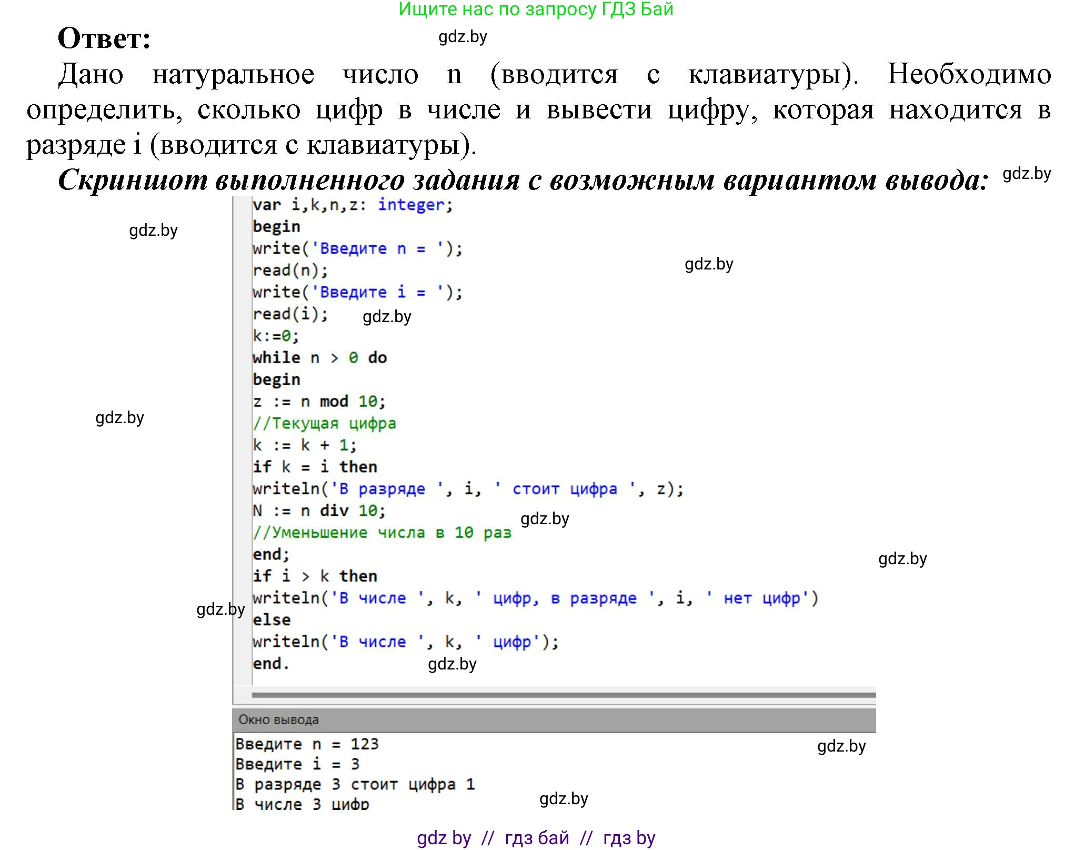
Task: Click the comment "//Текущая цифра"
Action: [325, 423]
